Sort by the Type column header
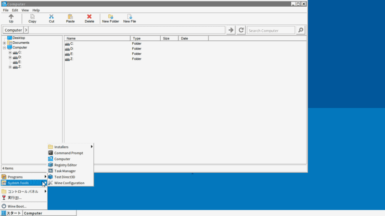 (145, 38)
